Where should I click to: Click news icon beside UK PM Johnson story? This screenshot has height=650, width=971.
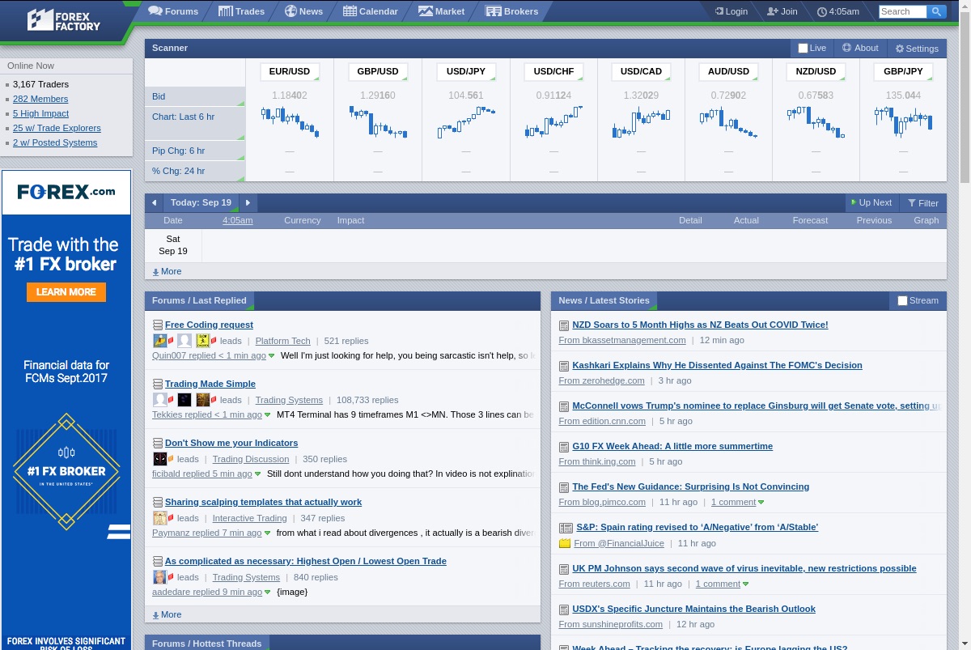pyautogui.click(x=564, y=569)
